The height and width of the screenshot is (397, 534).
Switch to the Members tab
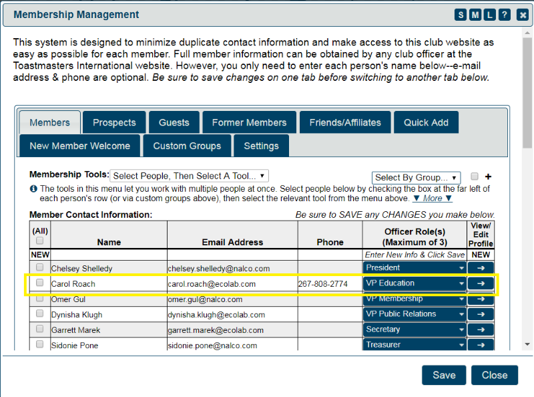click(x=49, y=122)
